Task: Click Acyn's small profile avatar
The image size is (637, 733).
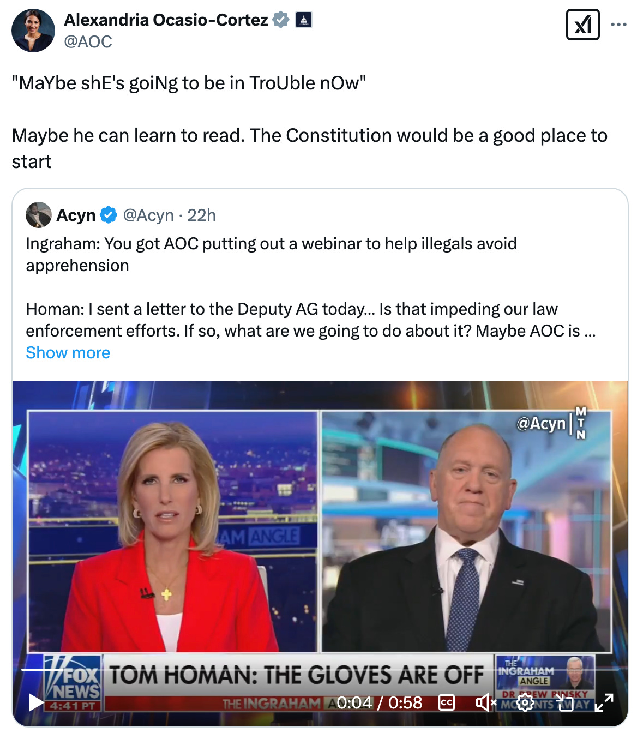Action: click(38, 215)
